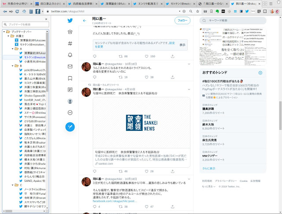Click the page vertical scrollbar thumb
Image resolution: width=282 pixels, height=214 pixels.
point(280,115)
